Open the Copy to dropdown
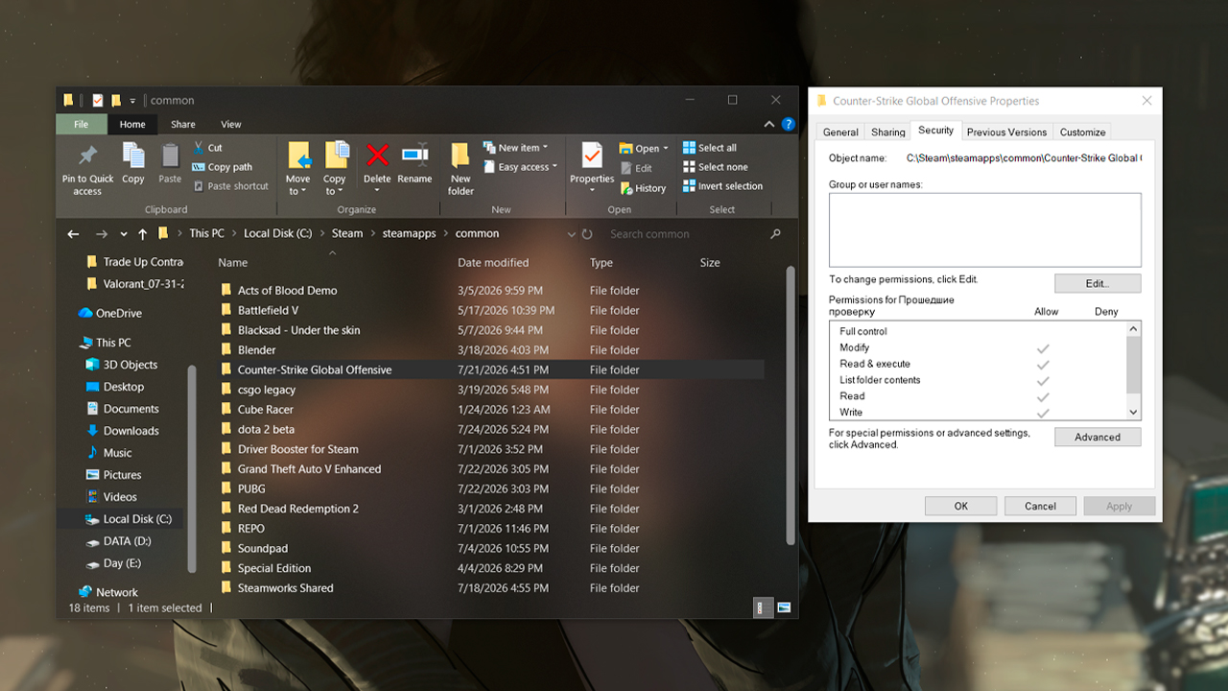Viewport: 1228px width, 691px height. tap(334, 185)
